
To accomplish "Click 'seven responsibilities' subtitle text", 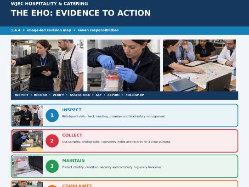I will [98, 30].
